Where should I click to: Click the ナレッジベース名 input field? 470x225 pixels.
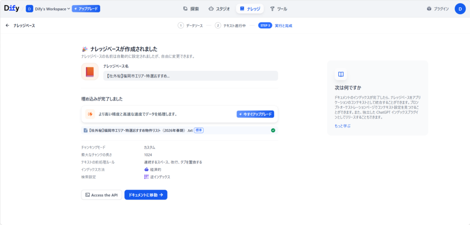coord(190,76)
